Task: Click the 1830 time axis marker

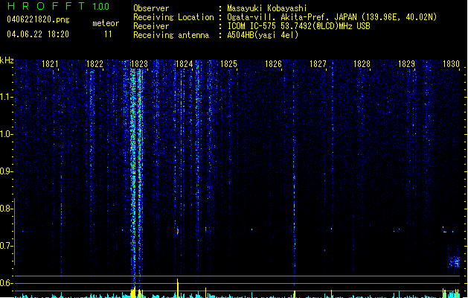Action: pos(451,64)
